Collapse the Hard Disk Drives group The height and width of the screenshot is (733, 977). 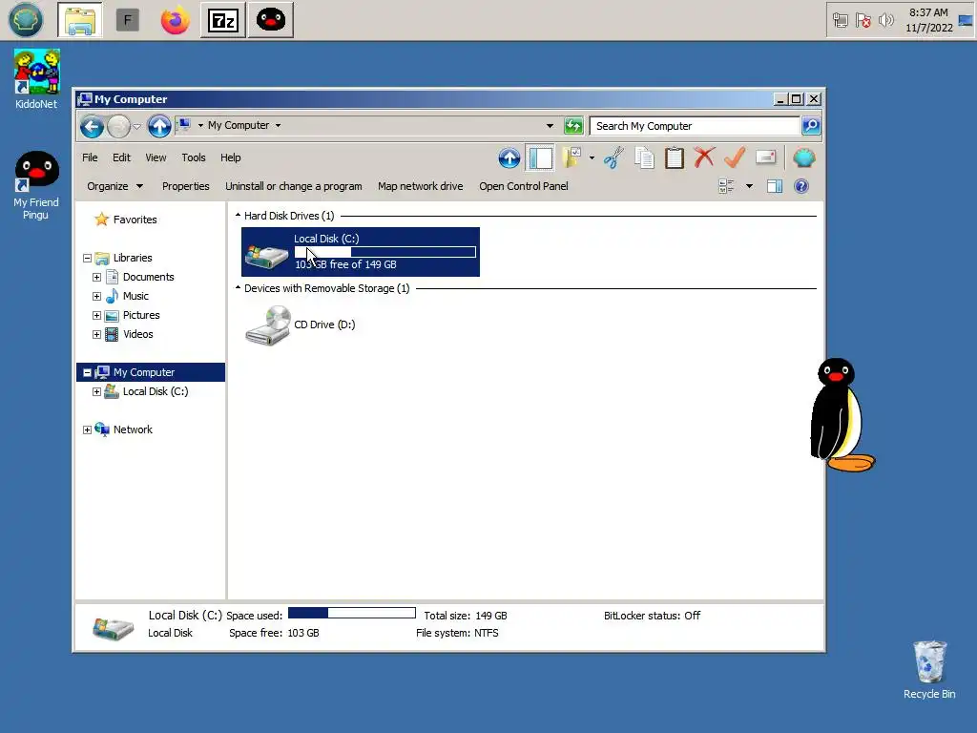238,216
